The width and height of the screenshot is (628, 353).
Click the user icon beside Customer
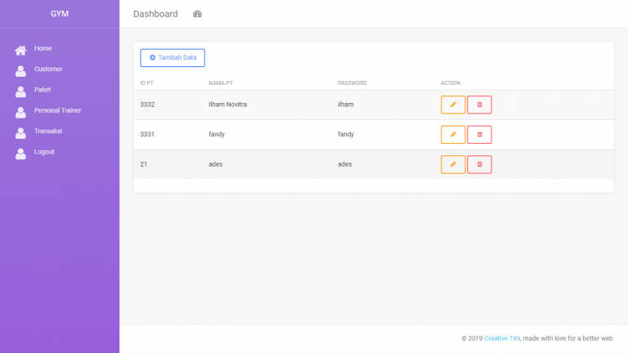21,70
